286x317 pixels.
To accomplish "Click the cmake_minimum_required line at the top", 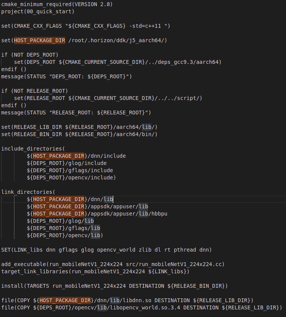I will click(x=57, y=4).
